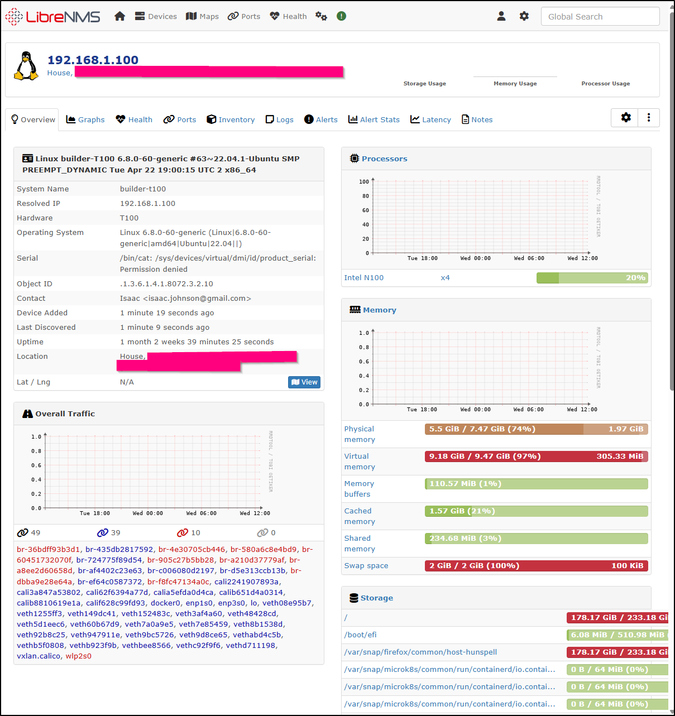675x716 pixels.
Task: Open the Logs tab
Action: (280, 119)
